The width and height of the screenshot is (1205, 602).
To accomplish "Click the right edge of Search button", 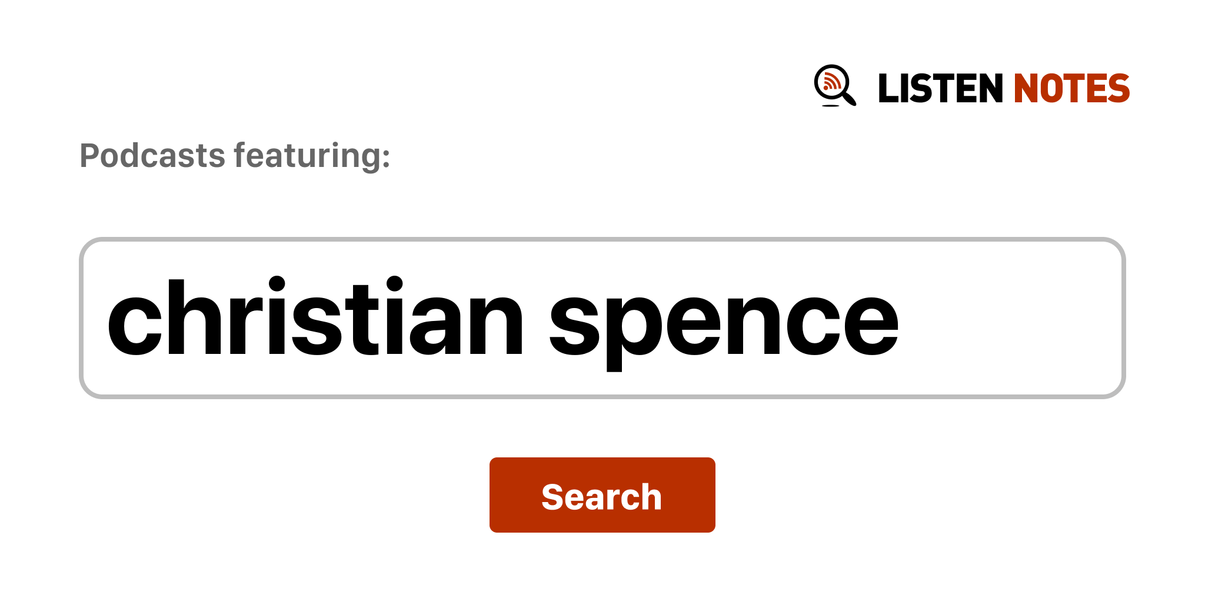I will (x=707, y=495).
